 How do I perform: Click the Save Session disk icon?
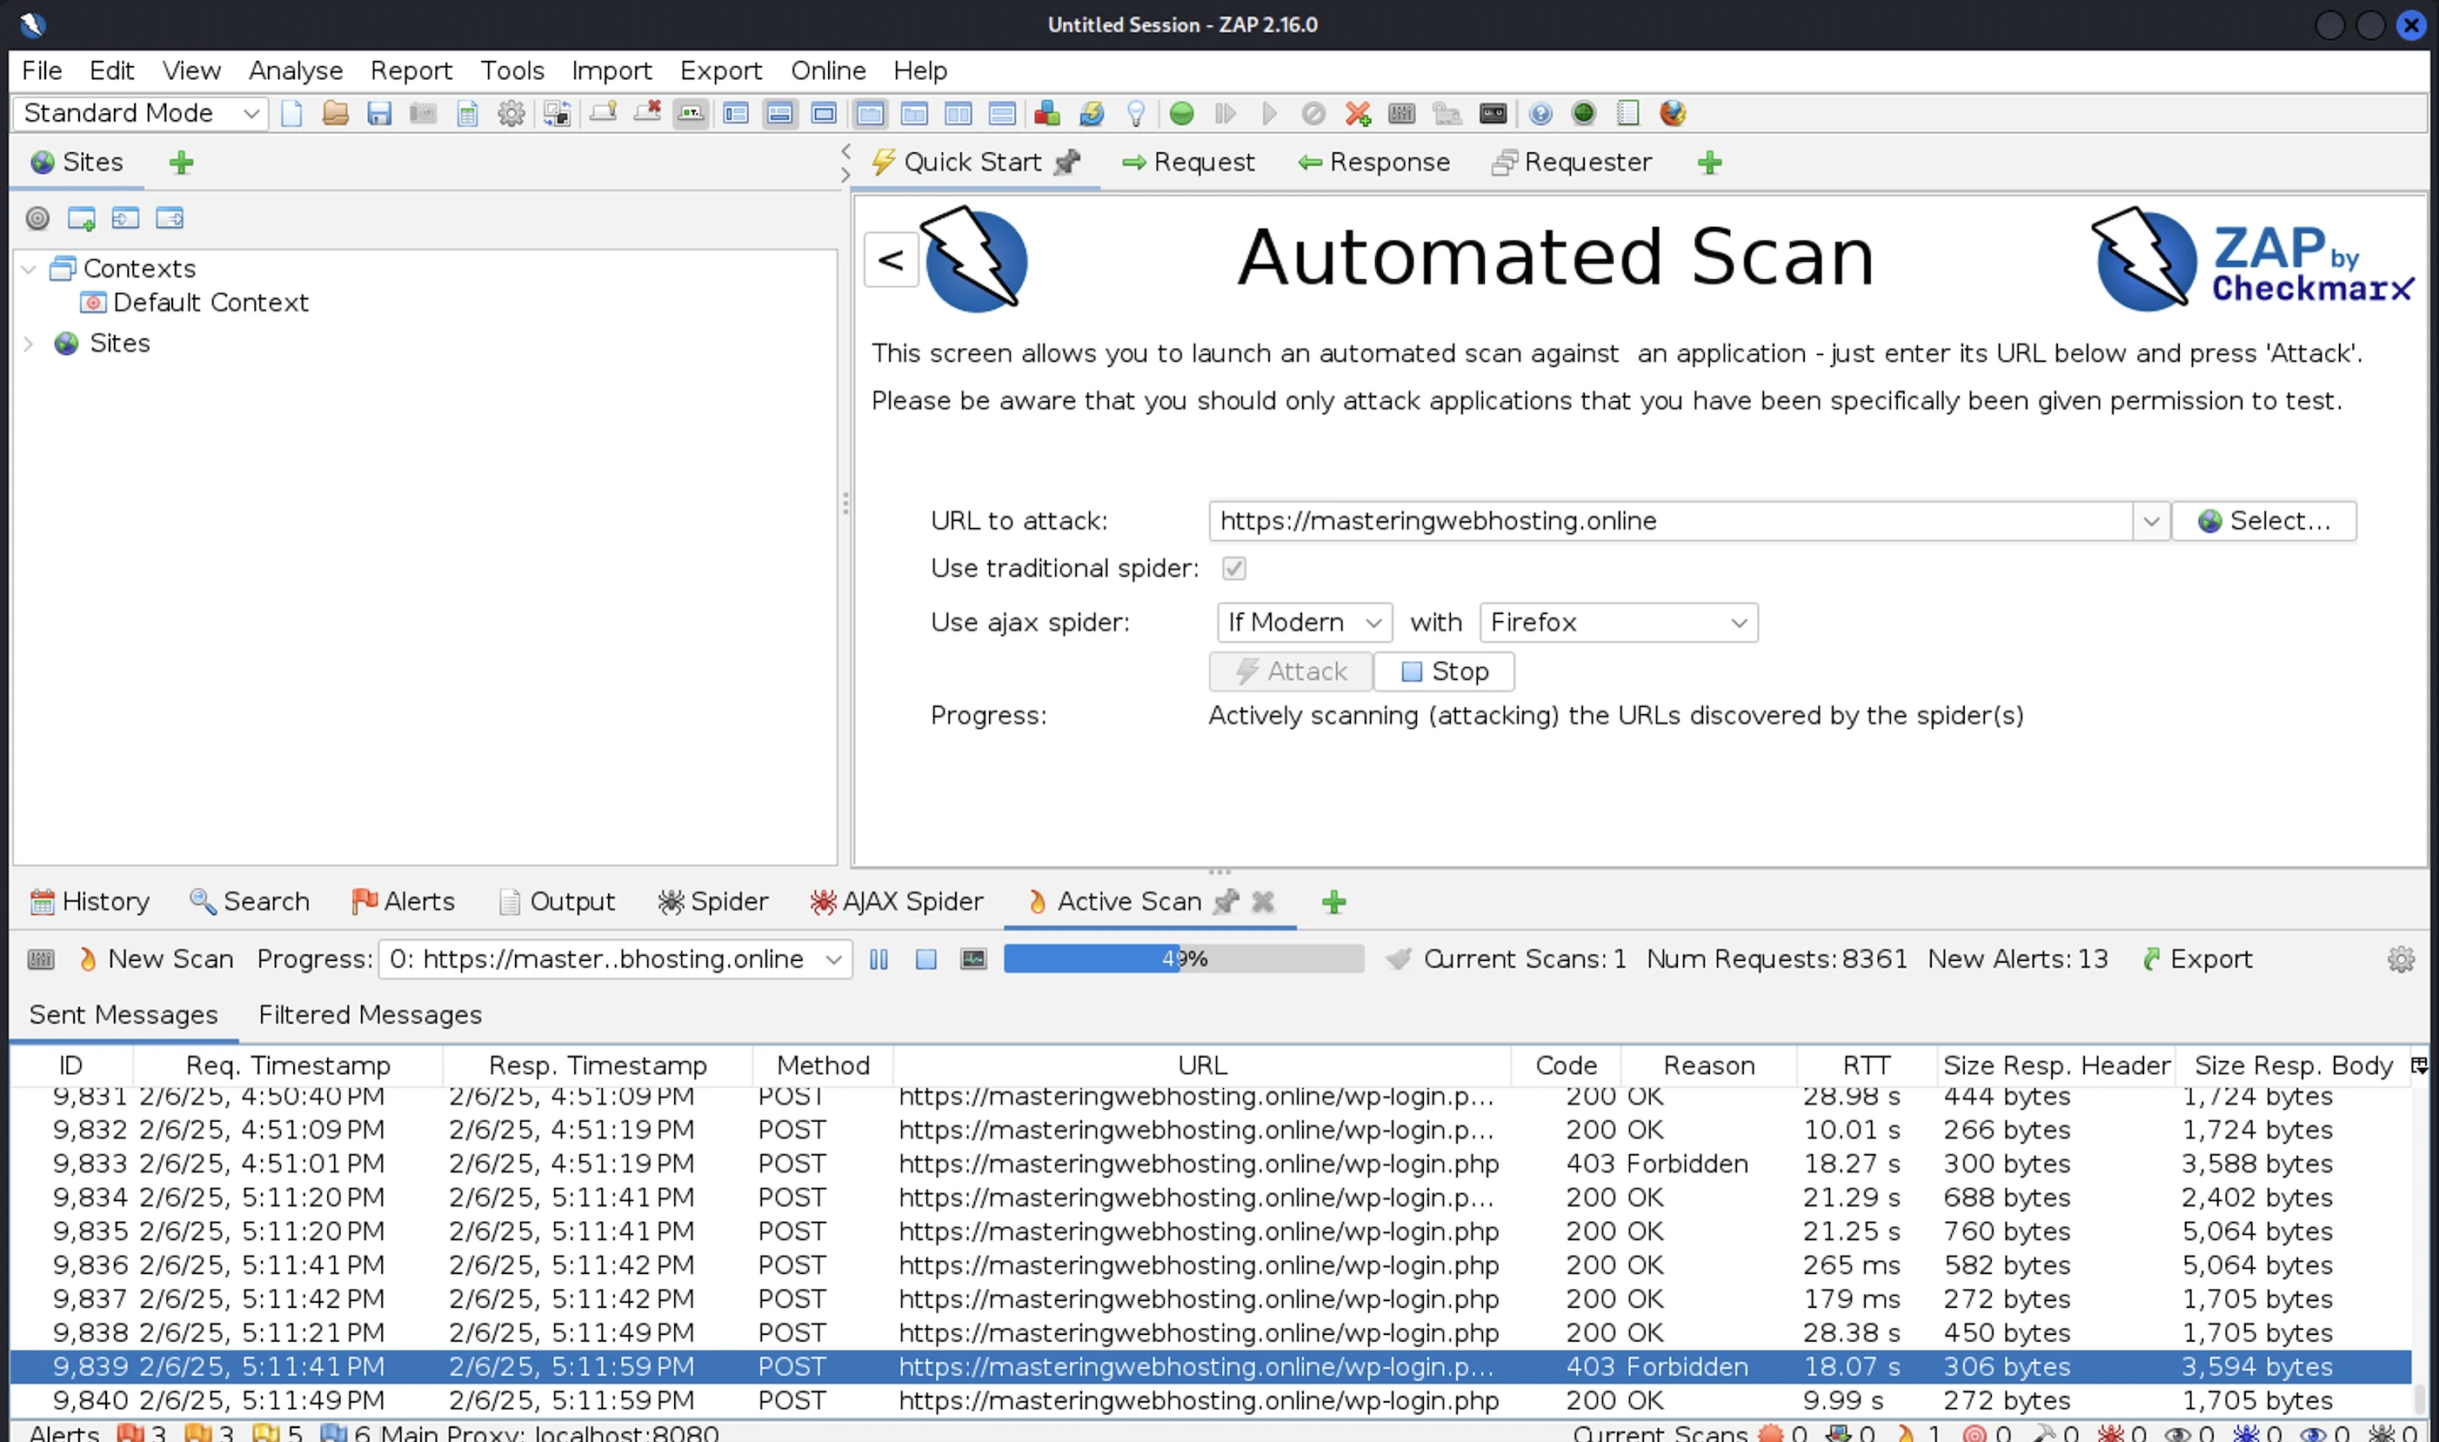[378, 114]
